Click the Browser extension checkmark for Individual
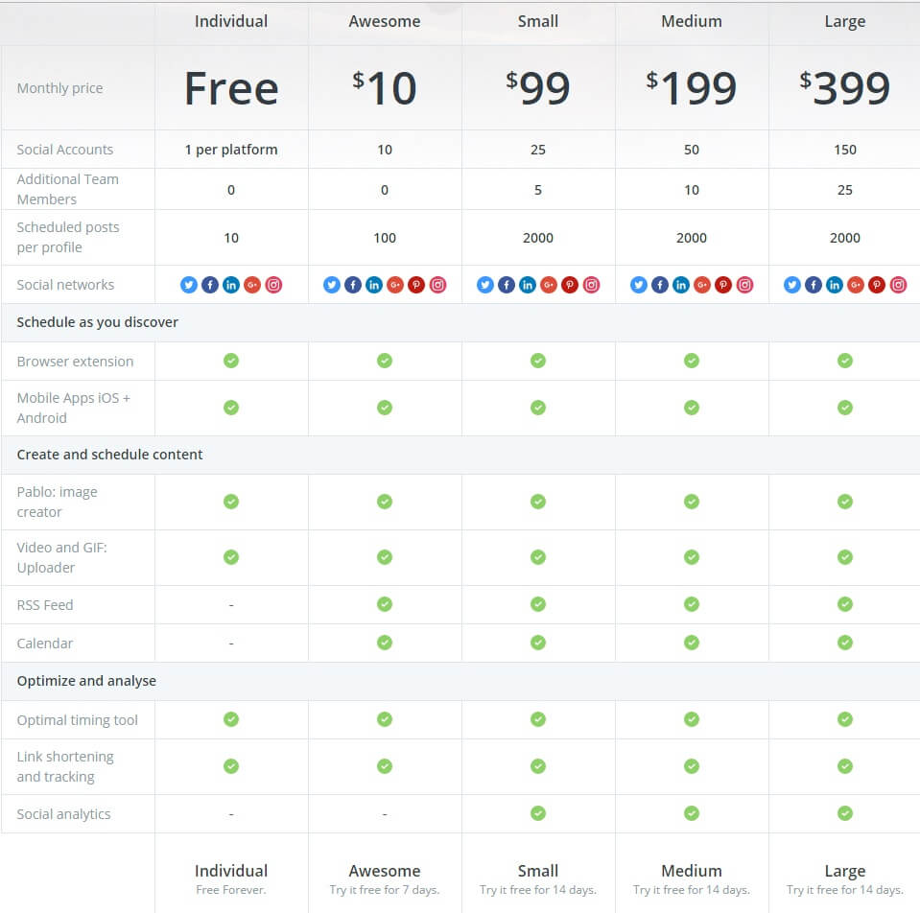The width and height of the screenshot is (920, 913). coord(231,361)
